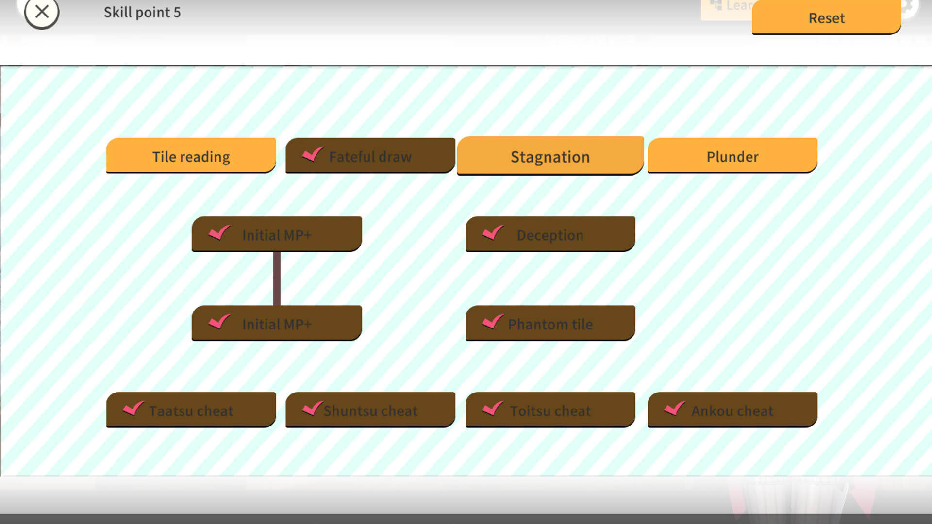Select the Fateful draw learned skill
Image resolution: width=932 pixels, height=524 pixels.
click(x=370, y=156)
